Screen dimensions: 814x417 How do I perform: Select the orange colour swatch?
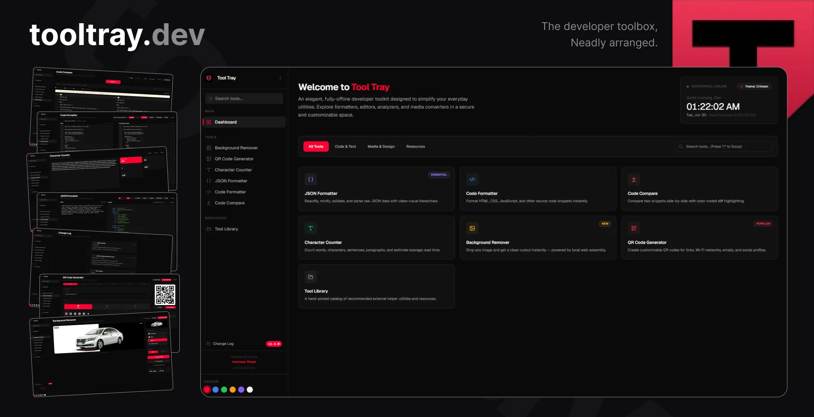[232, 390]
